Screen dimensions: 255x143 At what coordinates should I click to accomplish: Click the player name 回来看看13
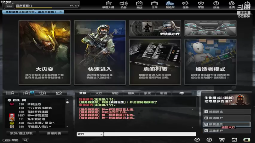(24, 5)
